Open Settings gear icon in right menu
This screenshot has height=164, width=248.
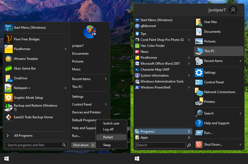pos(199,73)
